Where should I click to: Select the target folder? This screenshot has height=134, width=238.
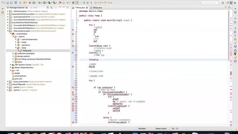[x=17, y=73]
